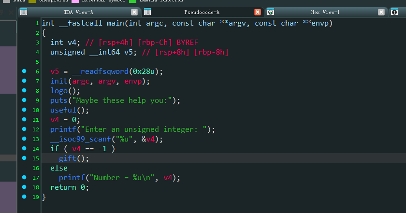Toggle breakpoint dot on line 18
The width and height of the screenshot is (406, 213).
click(x=24, y=187)
